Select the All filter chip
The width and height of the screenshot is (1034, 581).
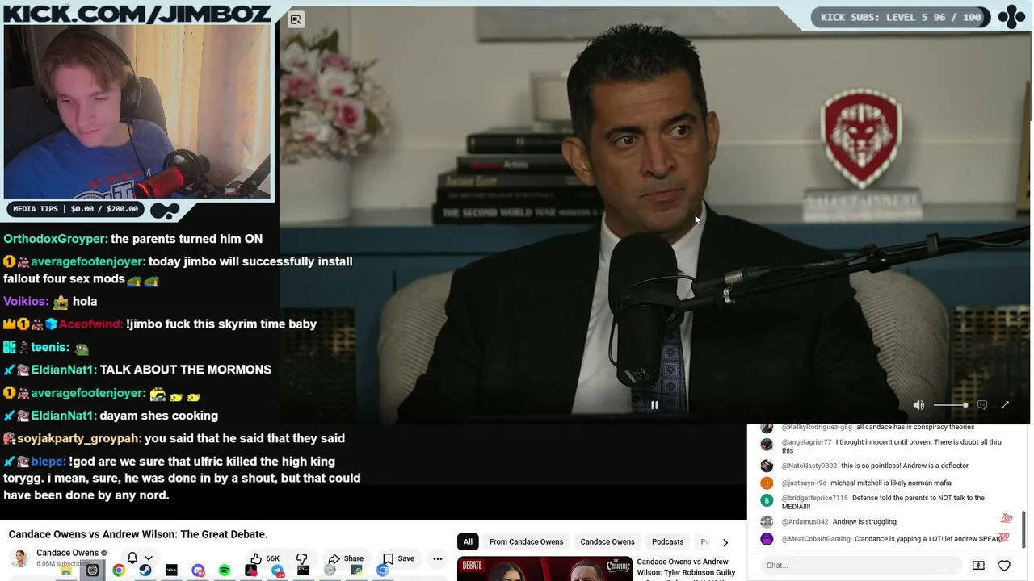(468, 541)
